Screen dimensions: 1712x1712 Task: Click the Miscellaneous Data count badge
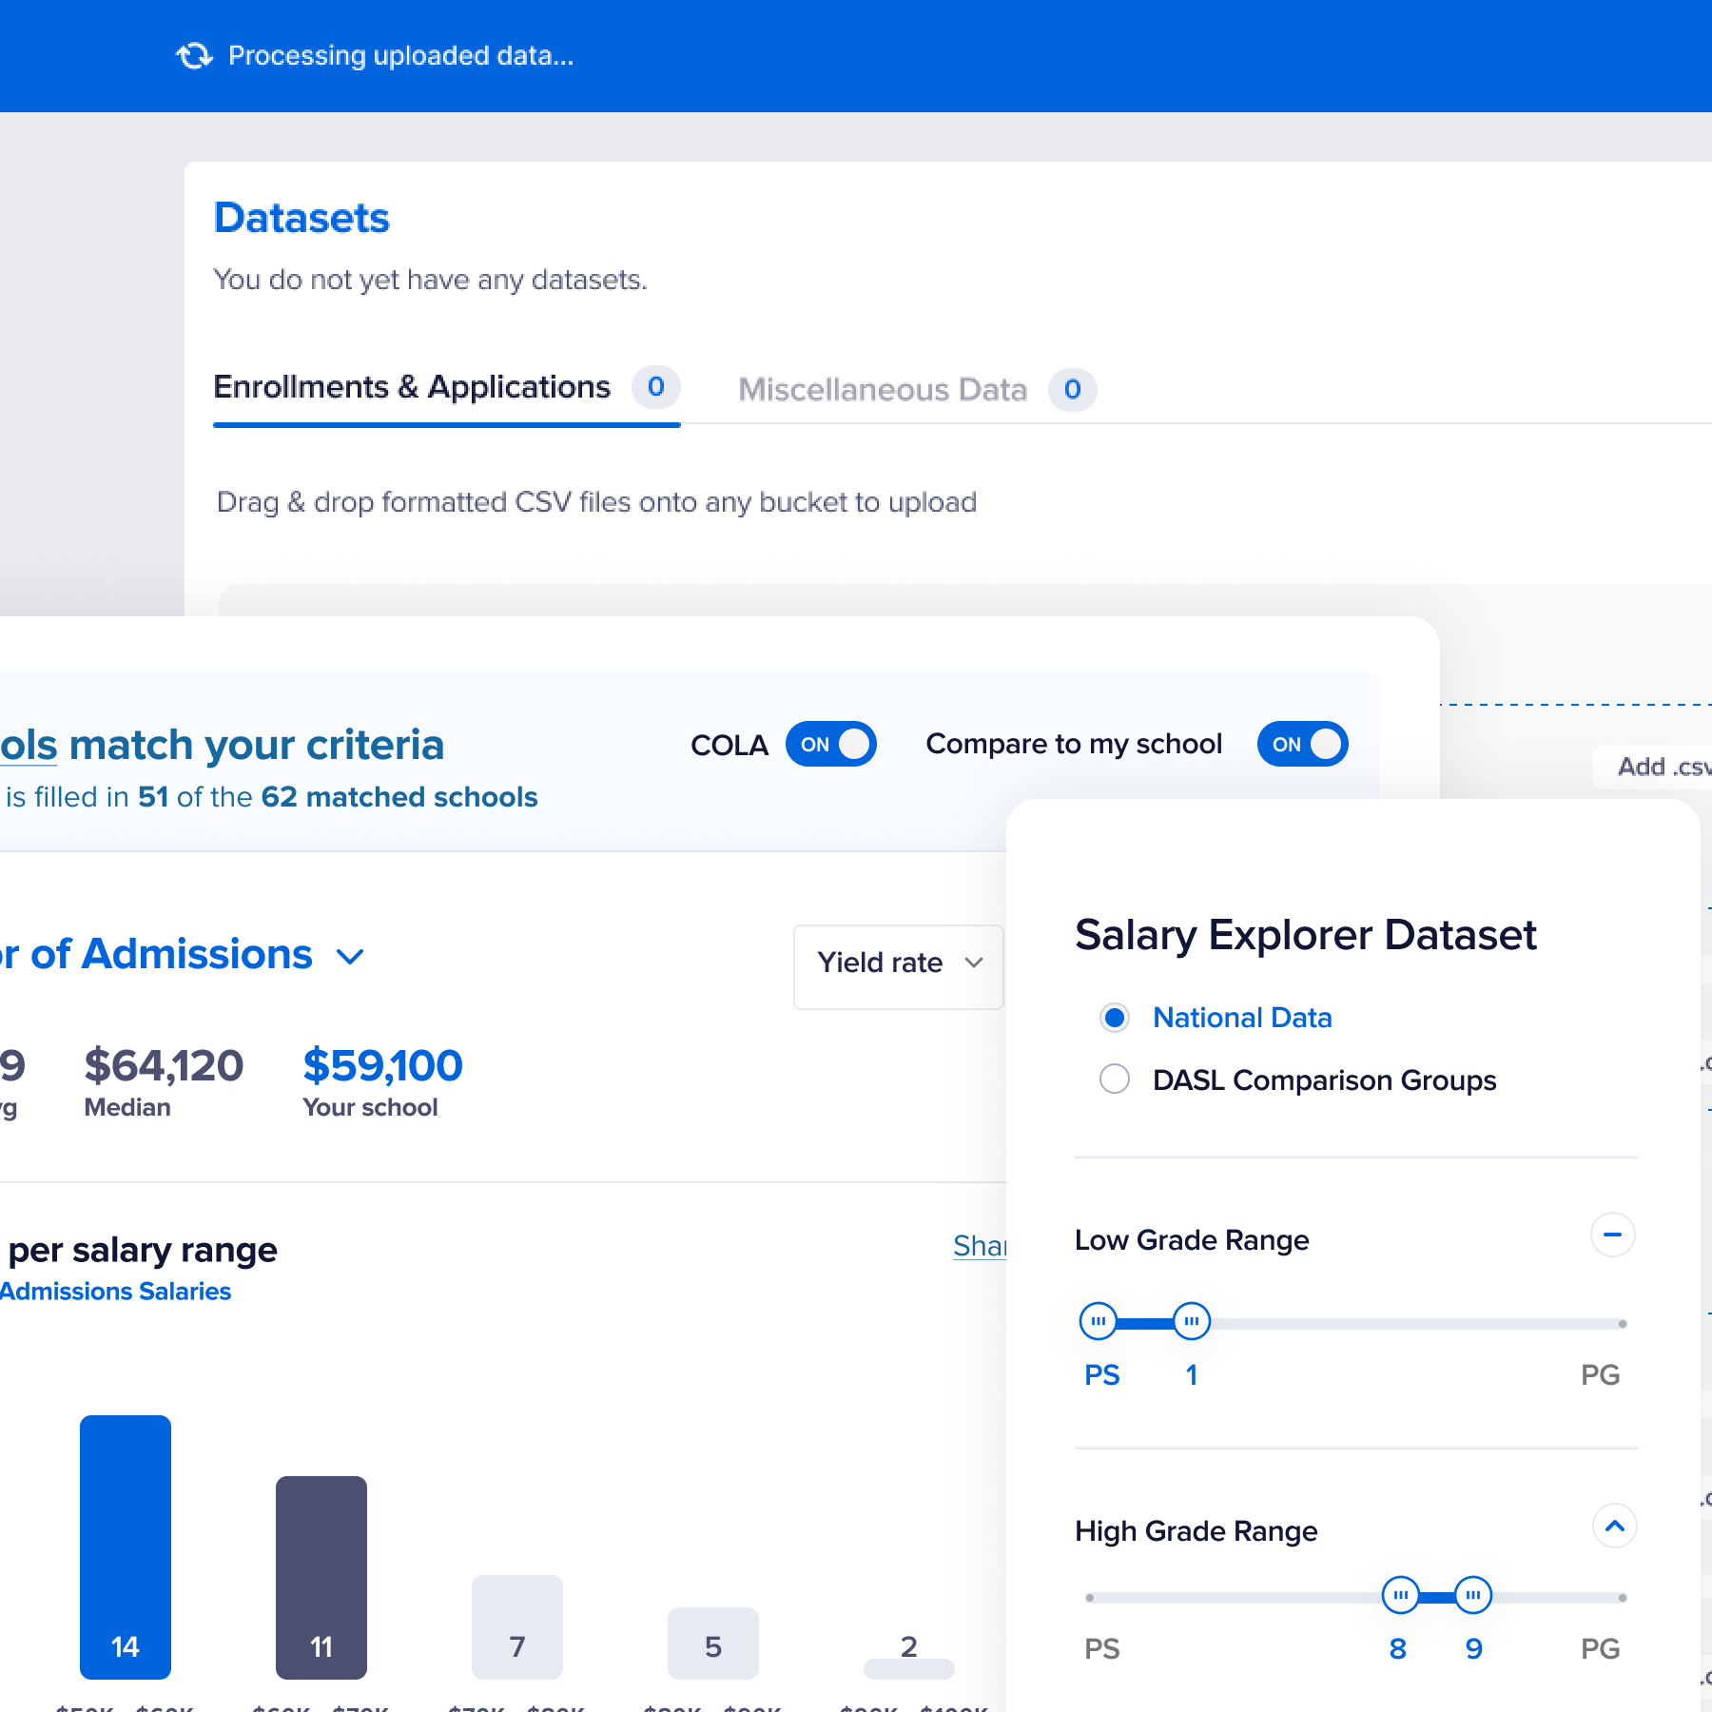pos(1072,390)
